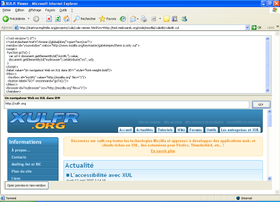Screen dimensions: 280x202
Task: Click the XULFR.ORG logo
Action: coord(44,120)
